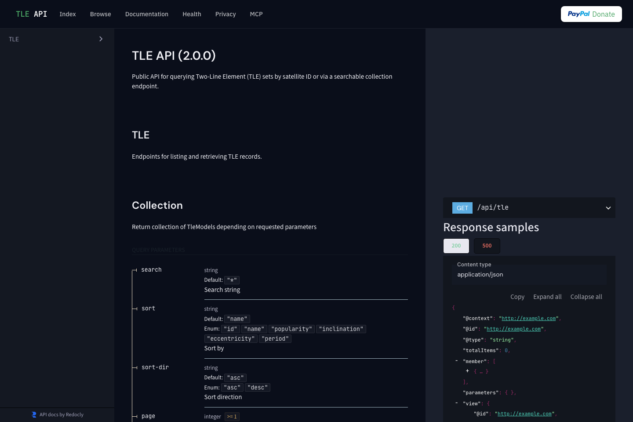Click the TLE API logo

[31, 14]
